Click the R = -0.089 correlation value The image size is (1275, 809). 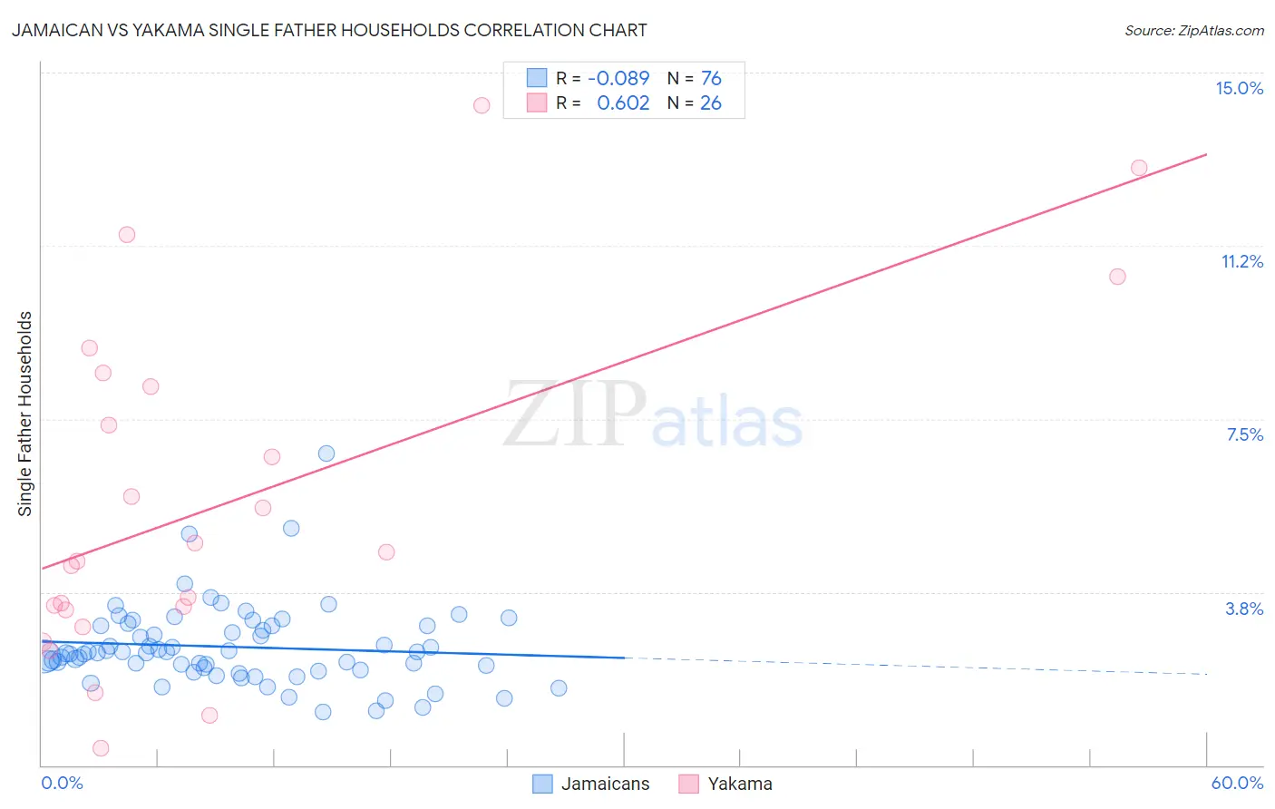click(x=603, y=78)
